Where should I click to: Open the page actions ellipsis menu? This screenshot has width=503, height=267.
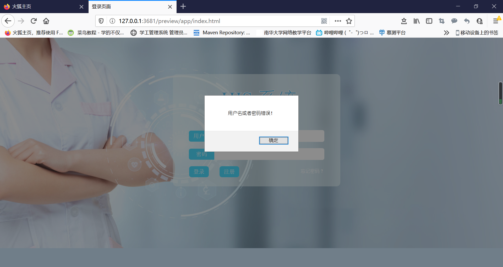[x=338, y=21]
